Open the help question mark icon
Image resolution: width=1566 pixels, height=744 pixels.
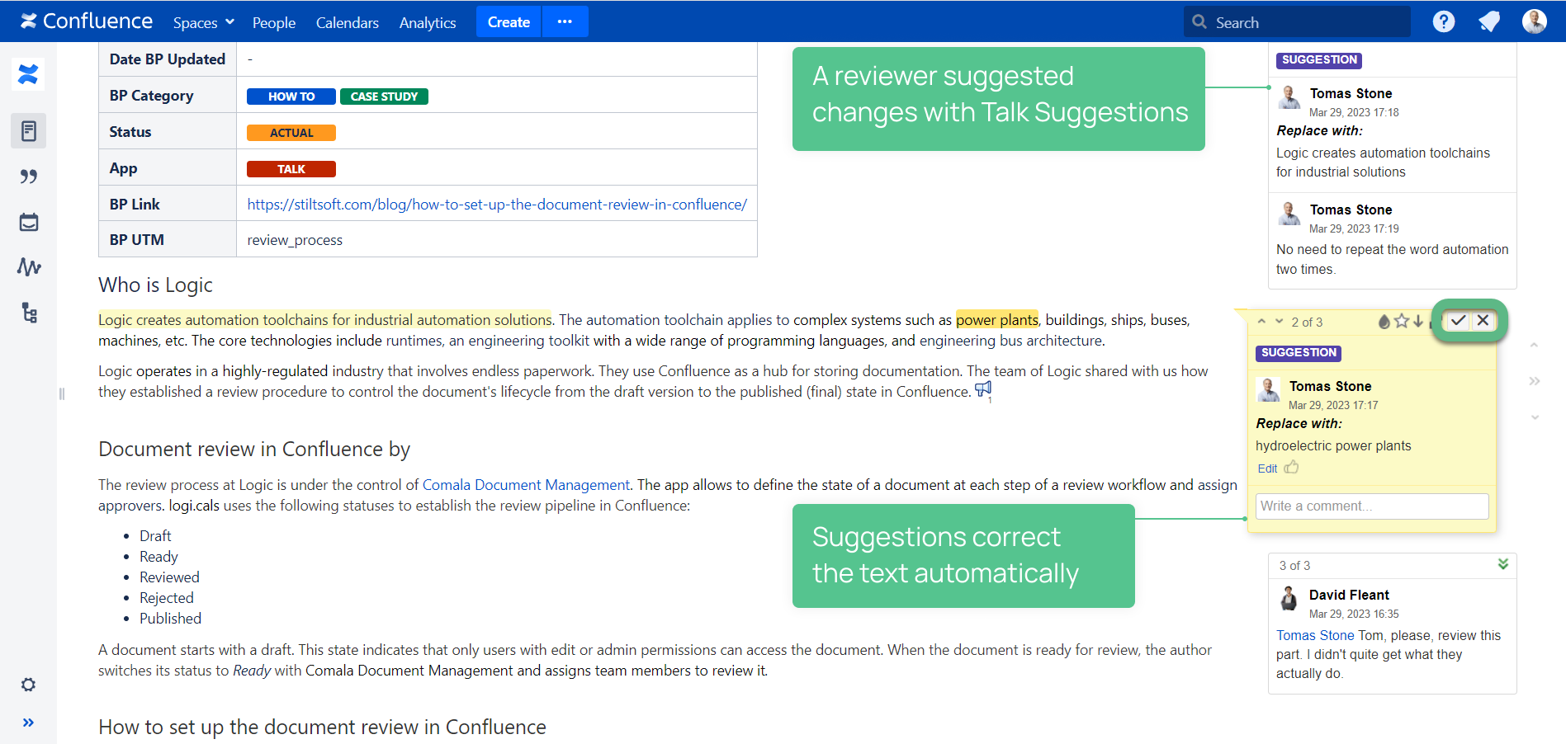click(x=1444, y=21)
